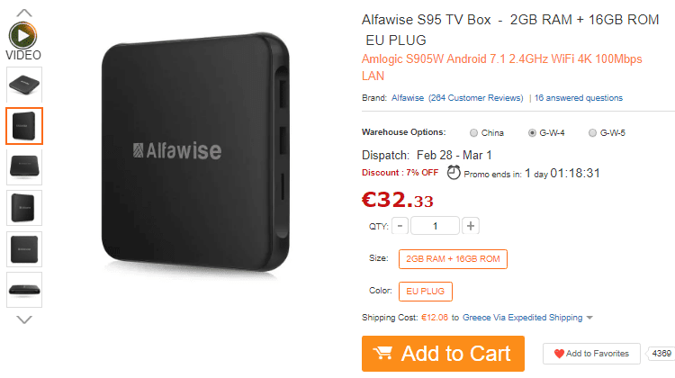
Task: Choose the EU PLUG color option
Action: click(426, 292)
